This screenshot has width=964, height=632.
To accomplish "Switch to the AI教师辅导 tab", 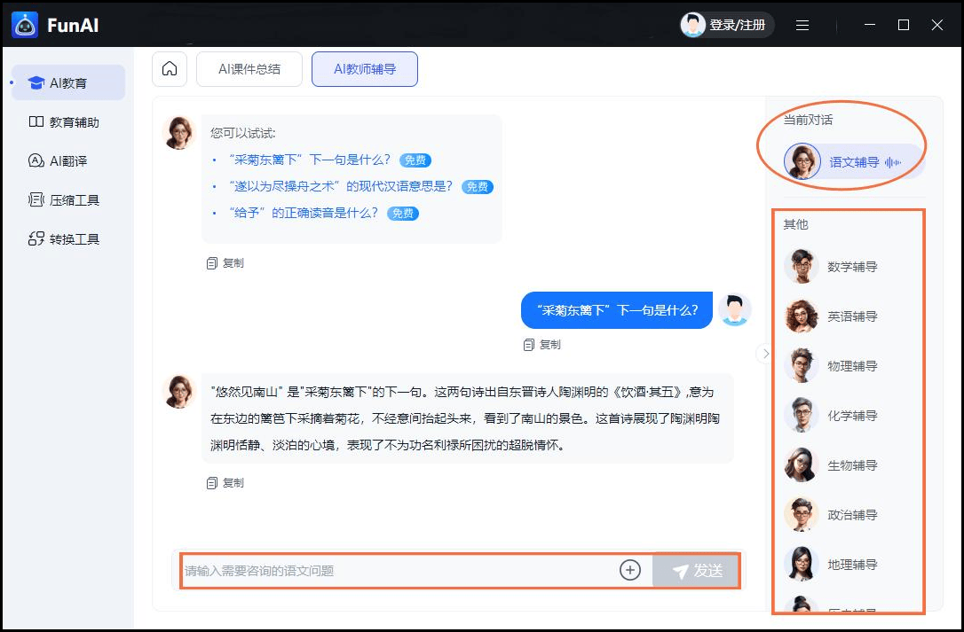I will coord(365,69).
